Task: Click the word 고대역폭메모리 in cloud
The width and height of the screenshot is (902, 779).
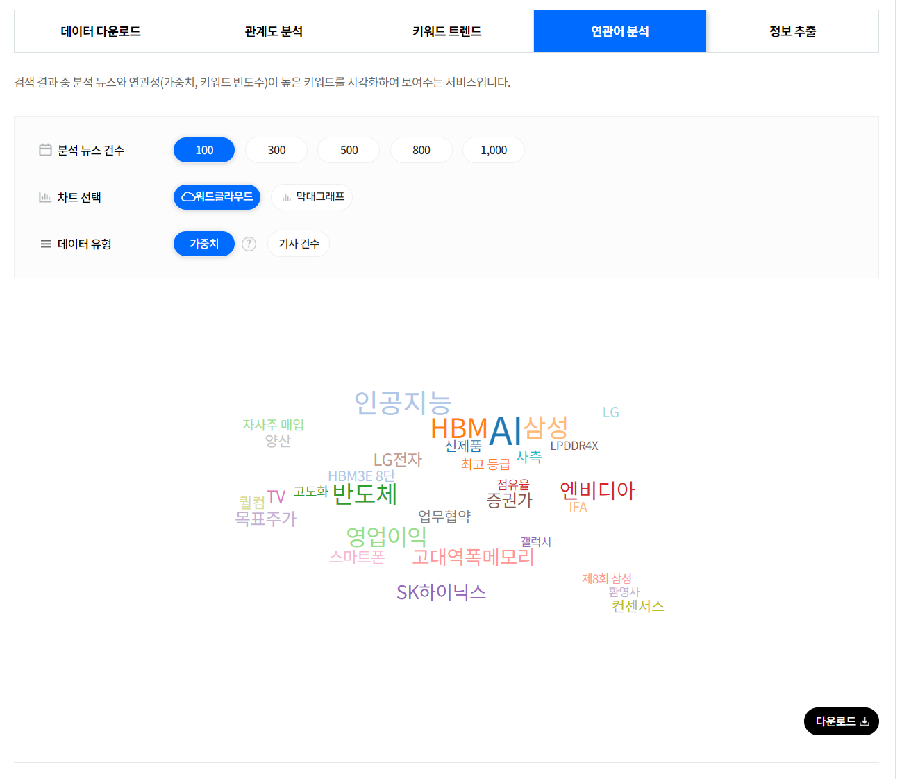Action: click(473, 557)
